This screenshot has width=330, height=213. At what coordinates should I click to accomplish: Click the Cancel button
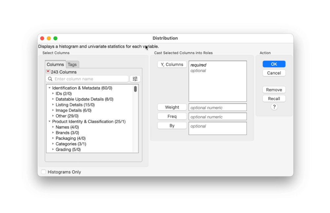pos(274,73)
